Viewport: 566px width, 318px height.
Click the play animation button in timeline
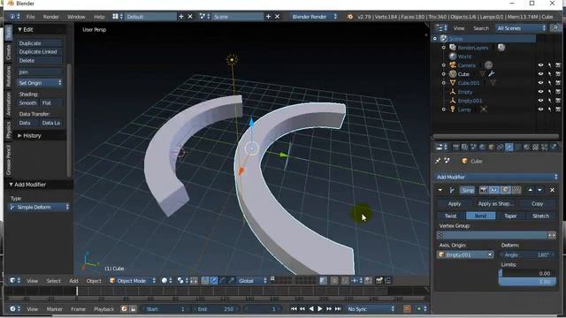click(x=320, y=309)
